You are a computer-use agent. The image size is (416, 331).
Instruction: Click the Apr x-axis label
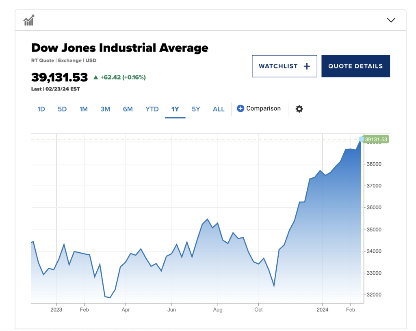point(126,310)
